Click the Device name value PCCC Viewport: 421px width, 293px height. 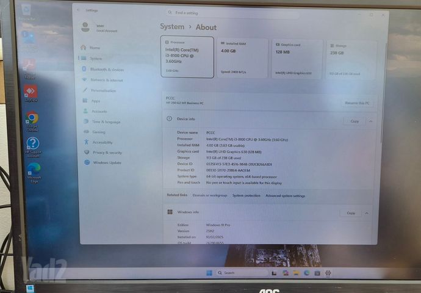coord(210,132)
